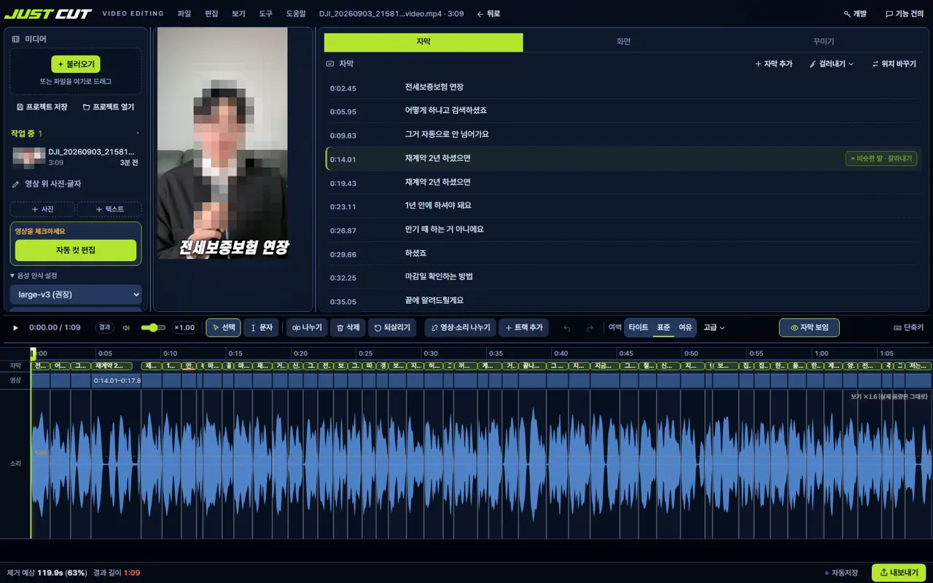Click the 0:14.01–0:17.8 video clip segment
The width and height of the screenshot is (933, 583).
pos(117,380)
